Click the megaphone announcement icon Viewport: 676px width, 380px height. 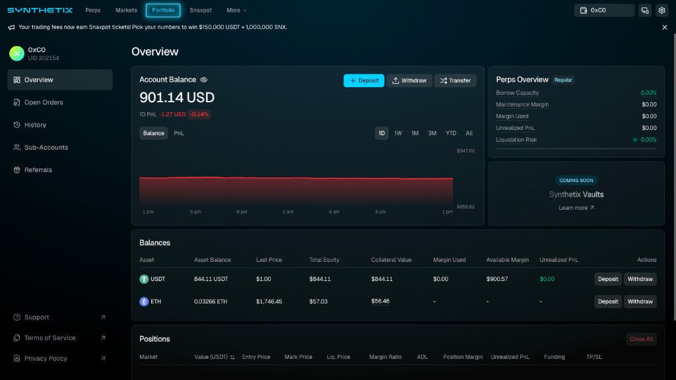[x=11, y=27]
